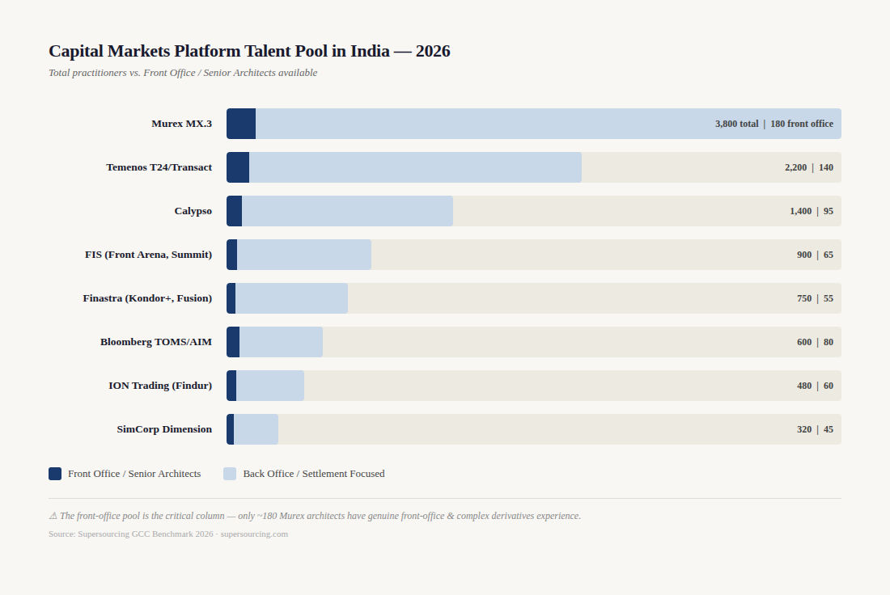Click the light back-office bar segment for Bloomberg TOMS/AIM
This screenshot has width=890, height=595.
click(281, 342)
